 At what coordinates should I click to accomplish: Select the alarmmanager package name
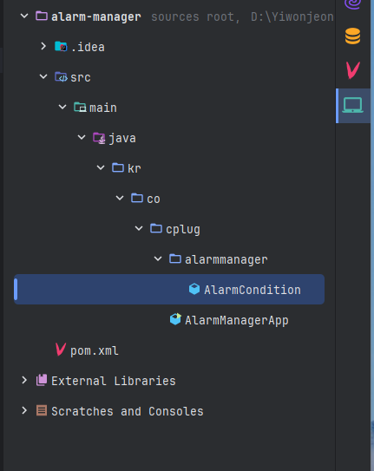(x=226, y=260)
